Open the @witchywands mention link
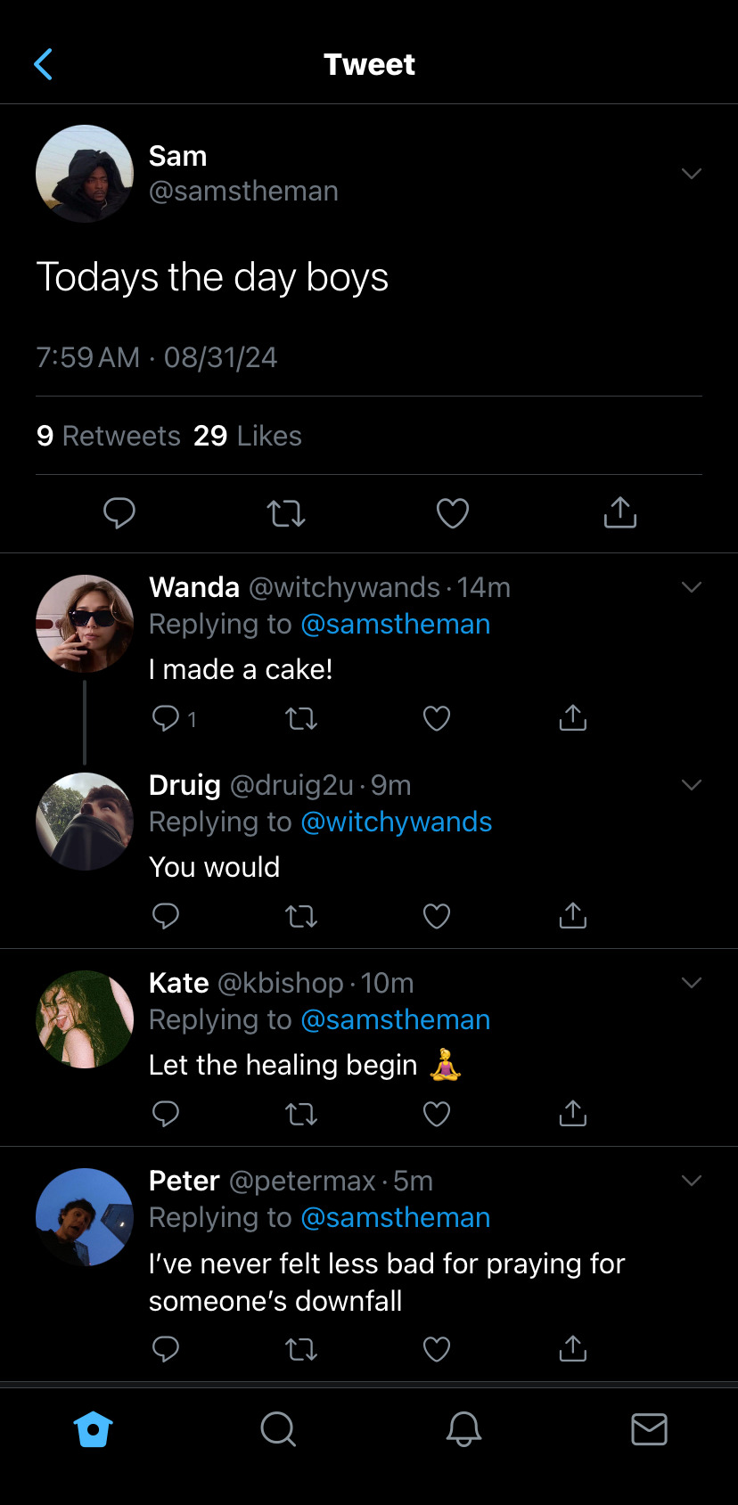 tap(397, 822)
